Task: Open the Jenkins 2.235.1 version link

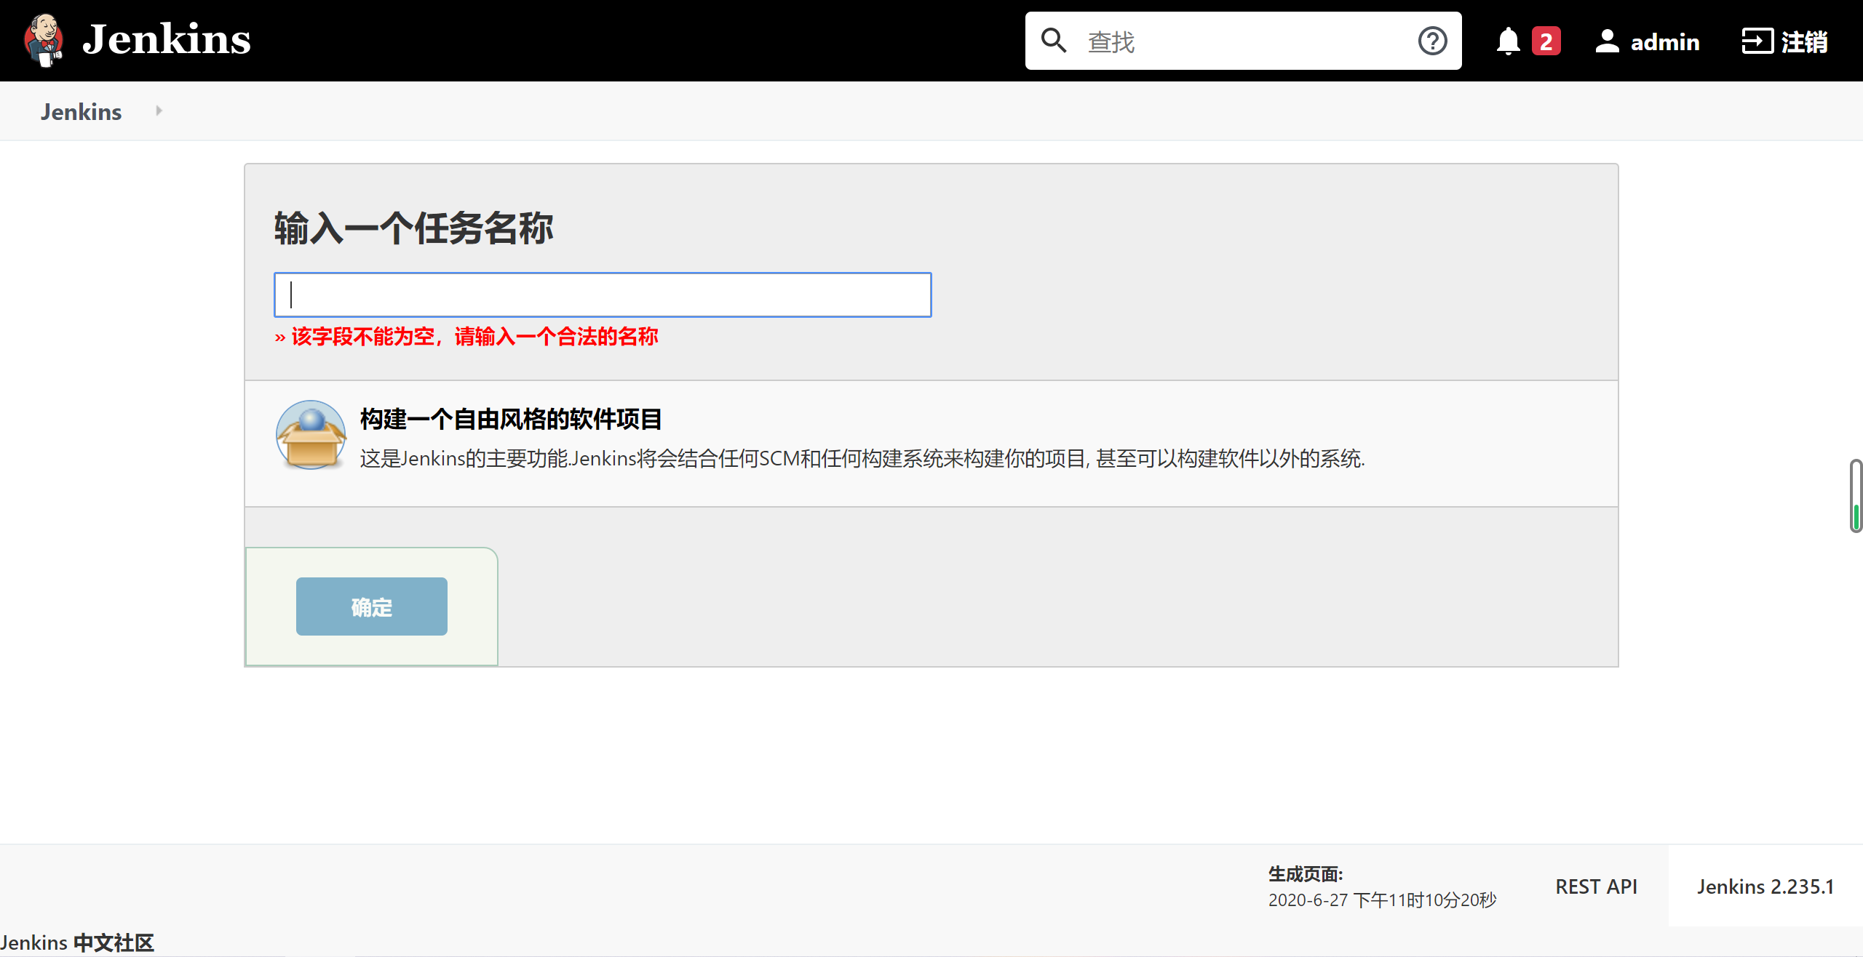Action: click(1765, 886)
